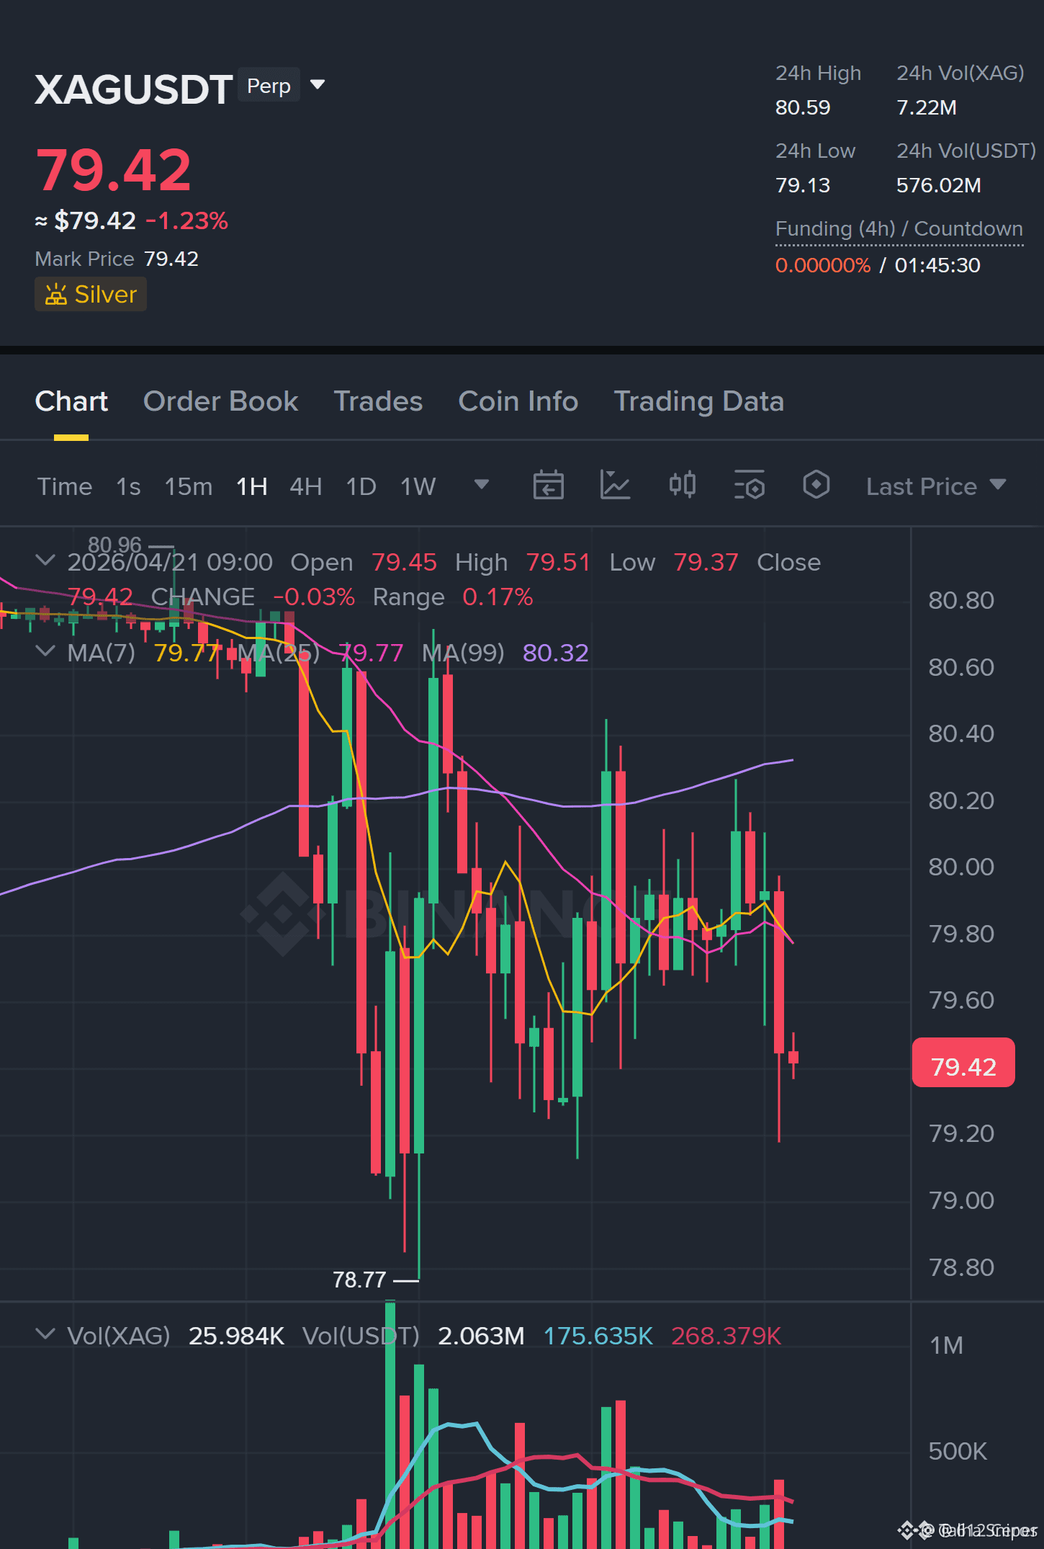Open the Coin Info tab
This screenshot has height=1549, width=1044.
(518, 401)
